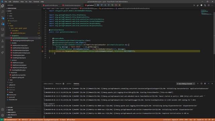Open the Search view in activity bar
Image resolution: width=215 pixels, height=121 pixels.
pos(3,12)
